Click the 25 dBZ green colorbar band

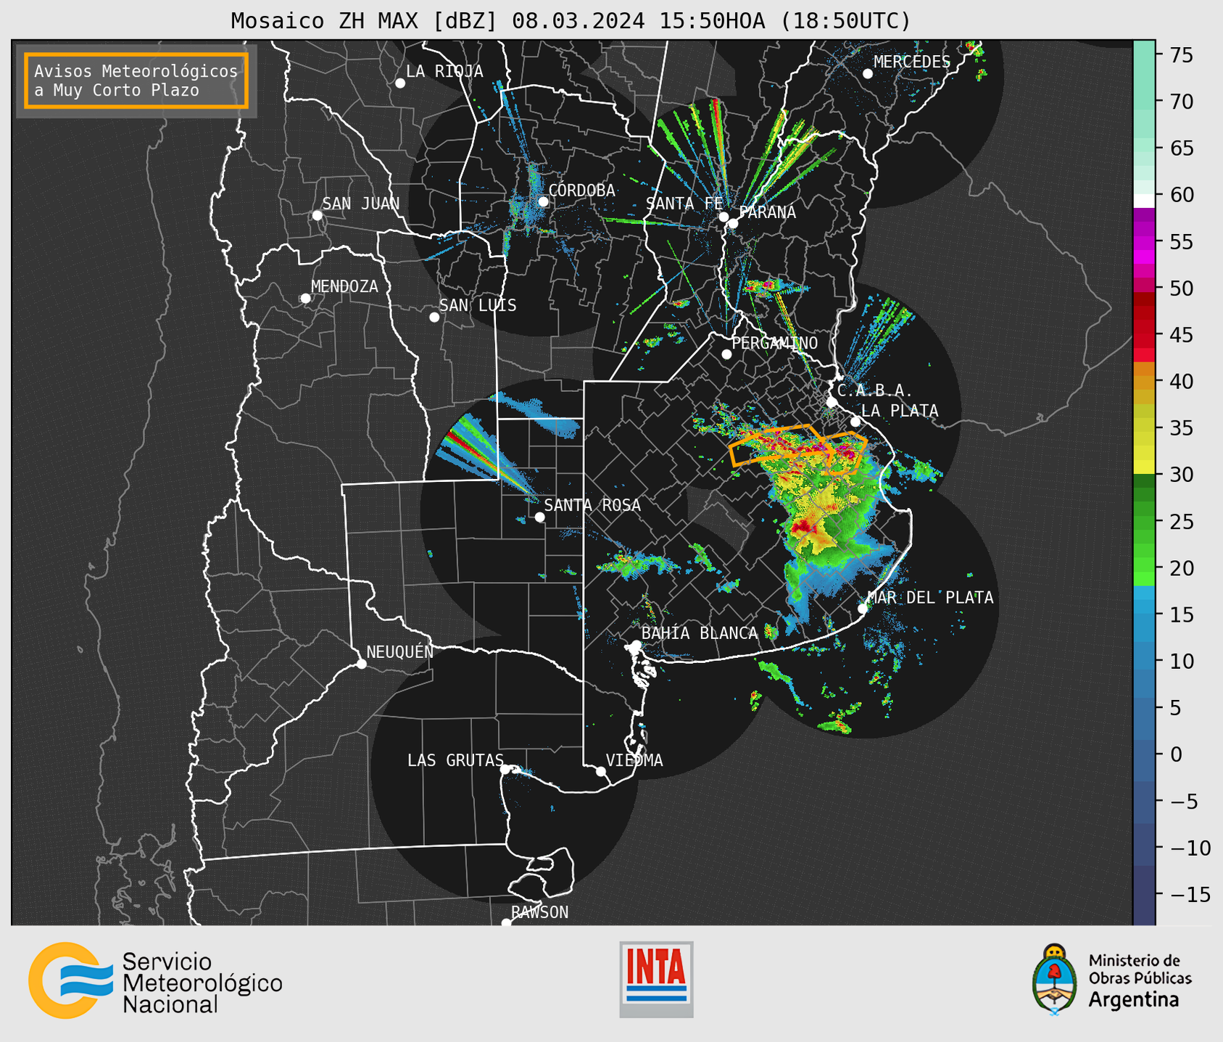click(x=1144, y=522)
